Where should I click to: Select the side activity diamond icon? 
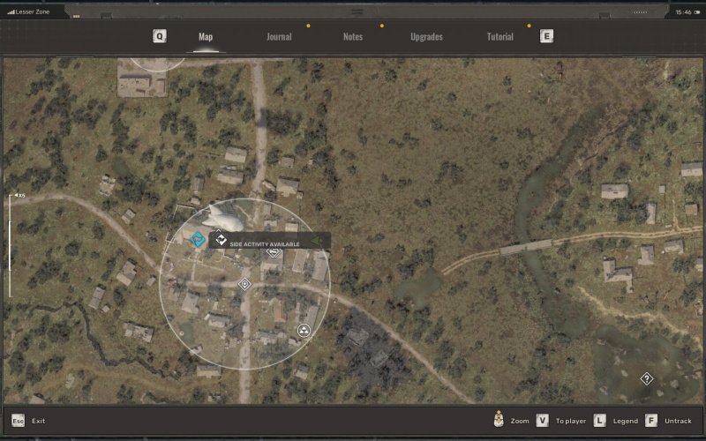[220, 238]
